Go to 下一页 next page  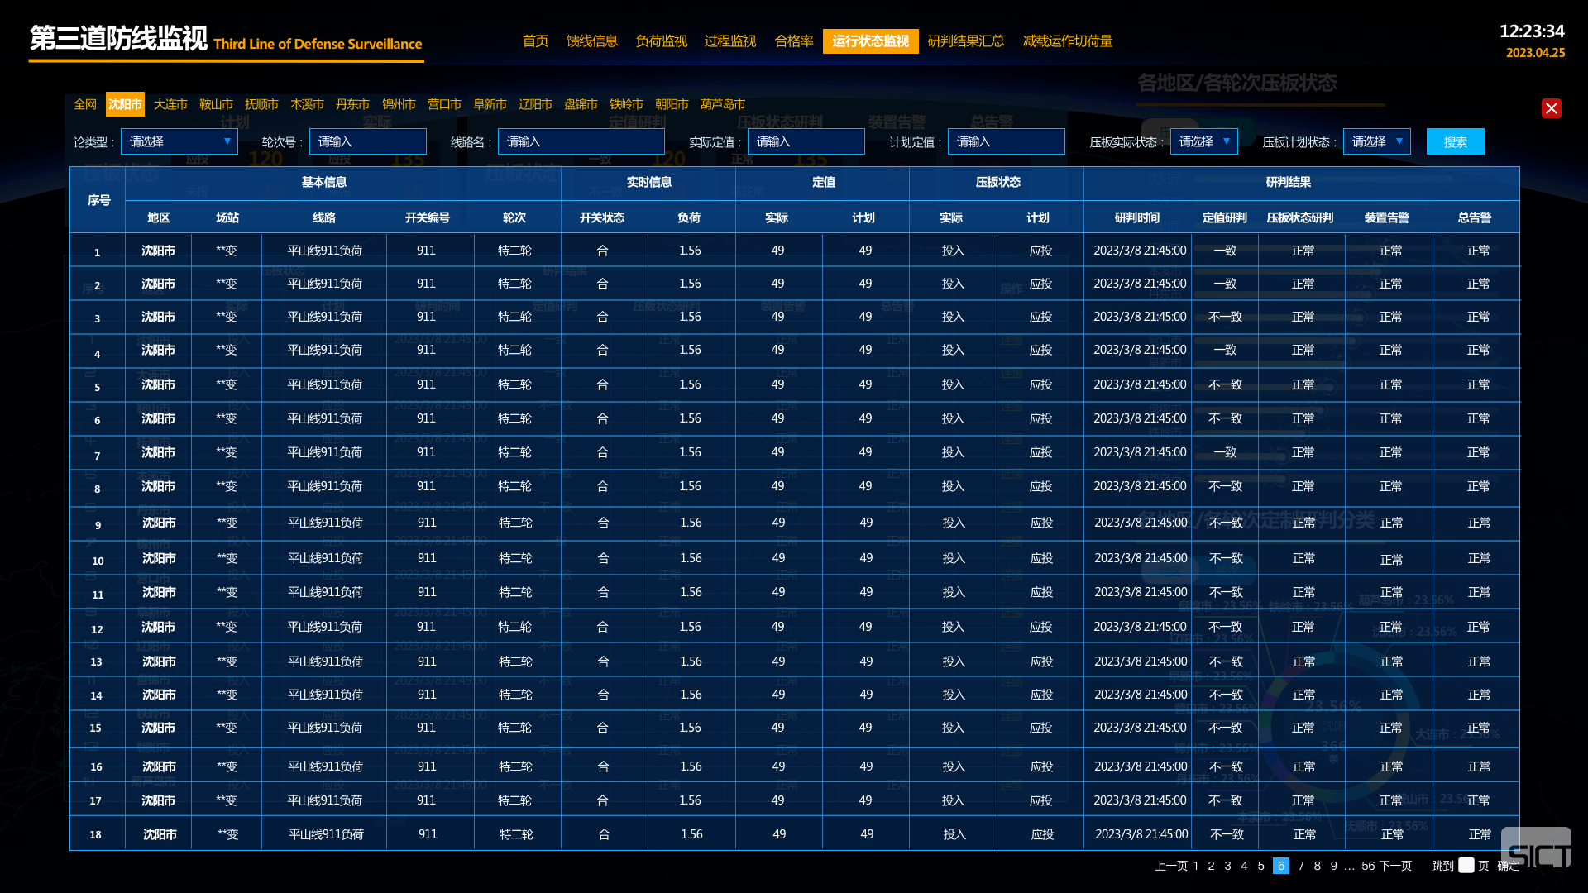click(x=1395, y=866)
